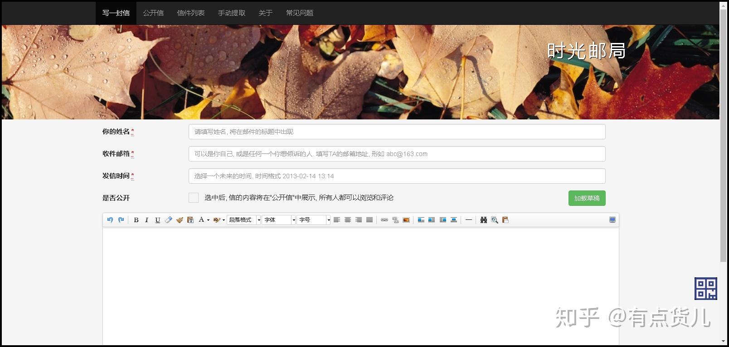Screen dimensions: 729x347
Task: Go to 信件列表 nav item
Action: (191, 13)
